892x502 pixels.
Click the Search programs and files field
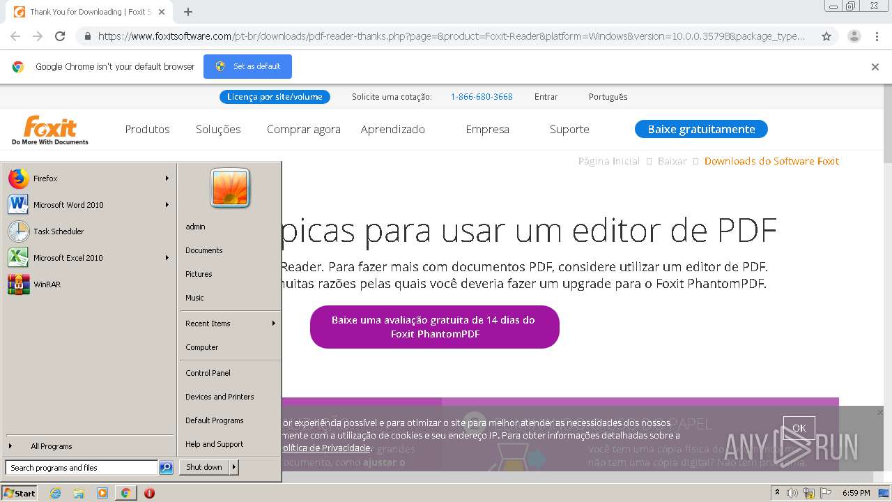(x=82, y=468)
